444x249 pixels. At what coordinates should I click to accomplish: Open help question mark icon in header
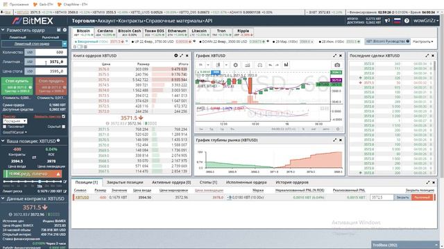pyautogui.click(x=407, y=21)
